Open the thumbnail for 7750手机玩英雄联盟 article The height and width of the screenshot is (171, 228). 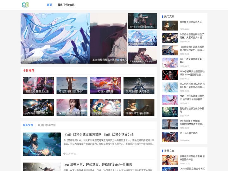tap(170, 75)
